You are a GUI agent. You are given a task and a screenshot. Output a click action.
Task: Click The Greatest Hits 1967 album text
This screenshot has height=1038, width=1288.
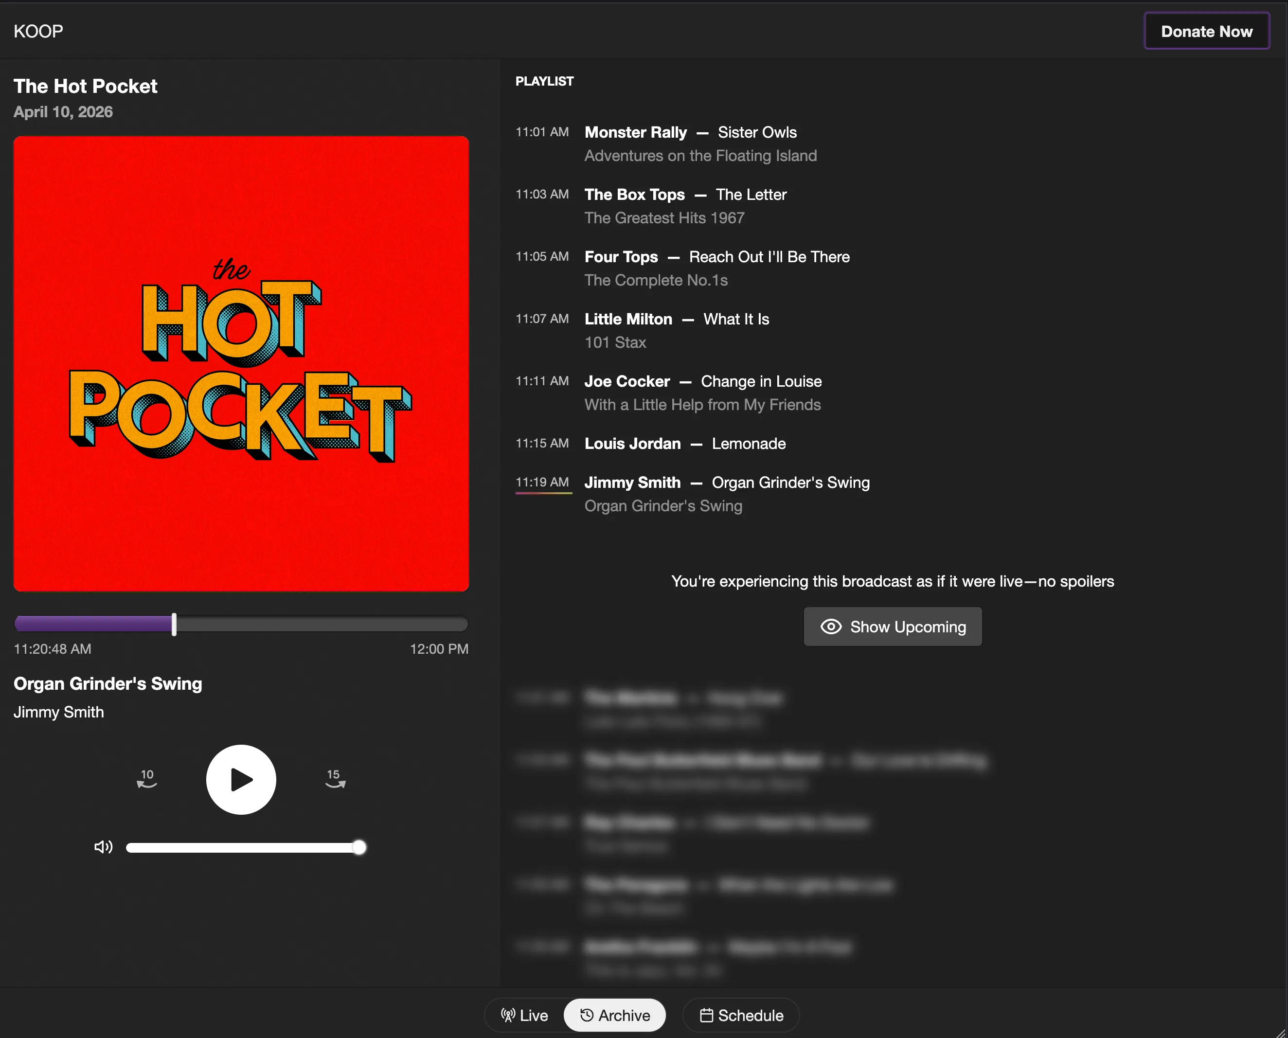point(664,217)
